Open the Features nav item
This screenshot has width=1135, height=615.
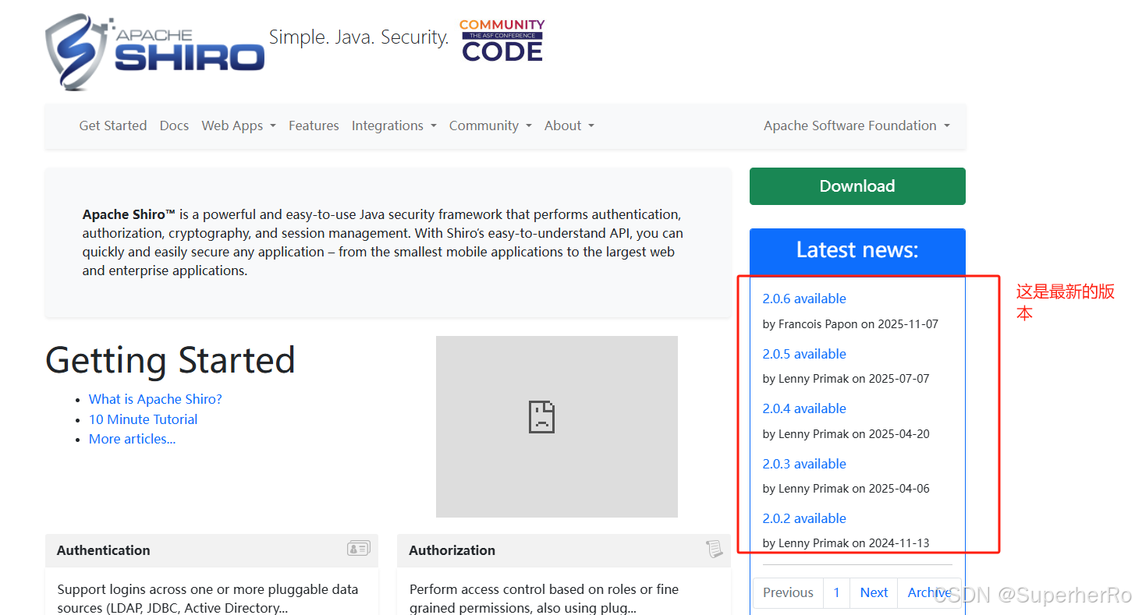(314, 125)
